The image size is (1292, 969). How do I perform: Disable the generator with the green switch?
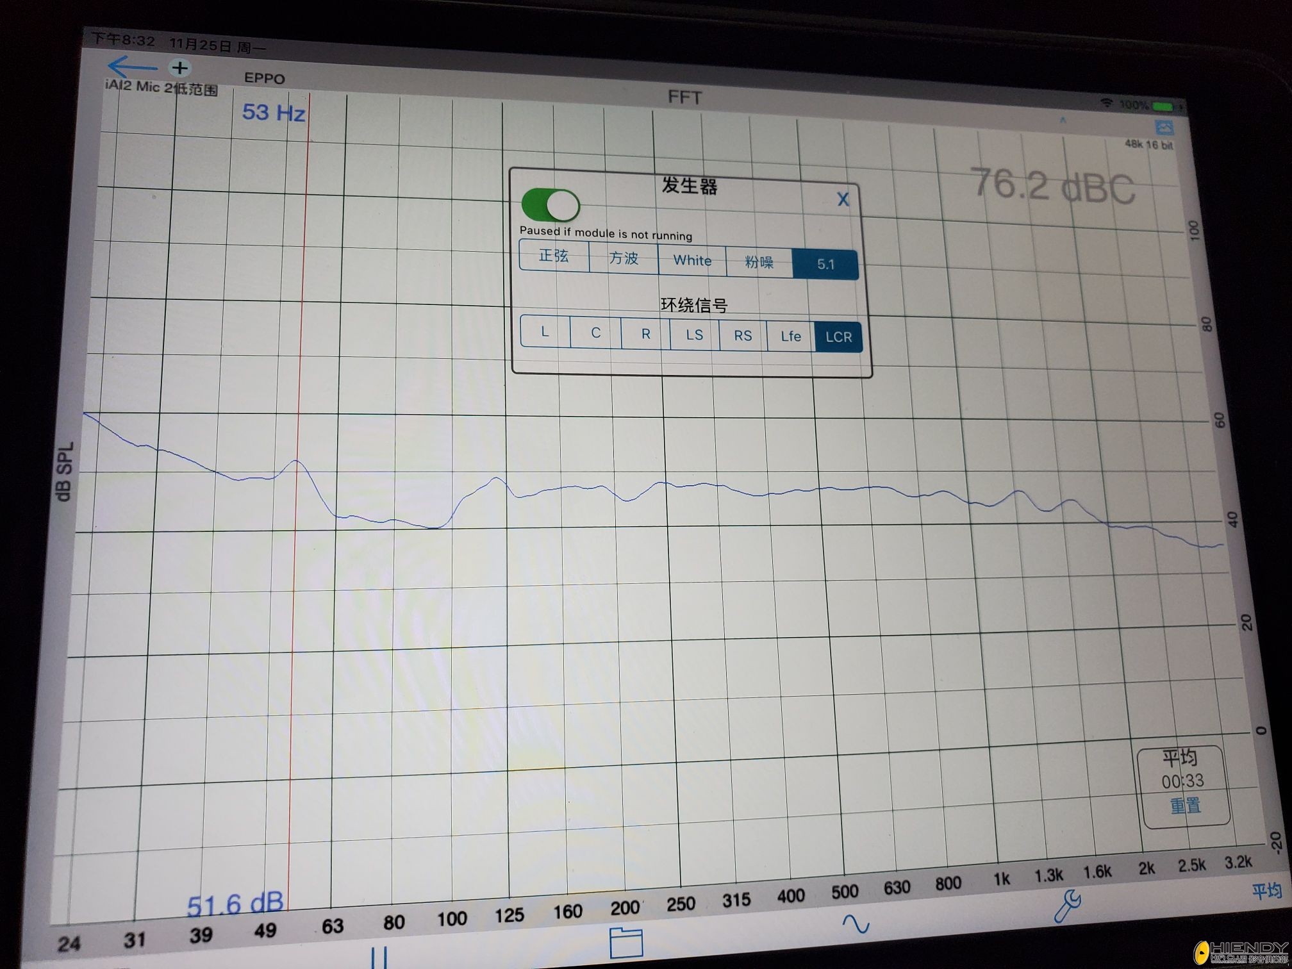(550, 206)
